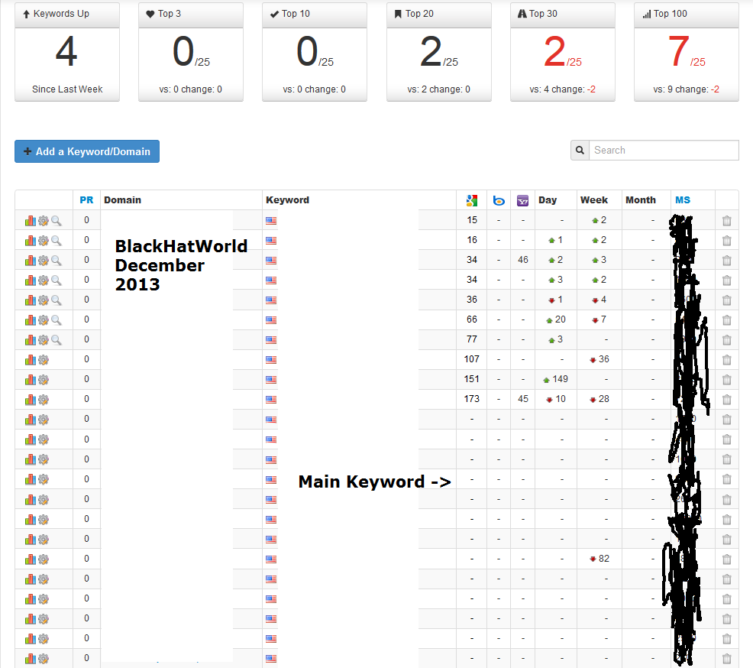Click magnifier icon in Google rank 77 row
This screenshot has width=753, height=668.
click(57, 340)
